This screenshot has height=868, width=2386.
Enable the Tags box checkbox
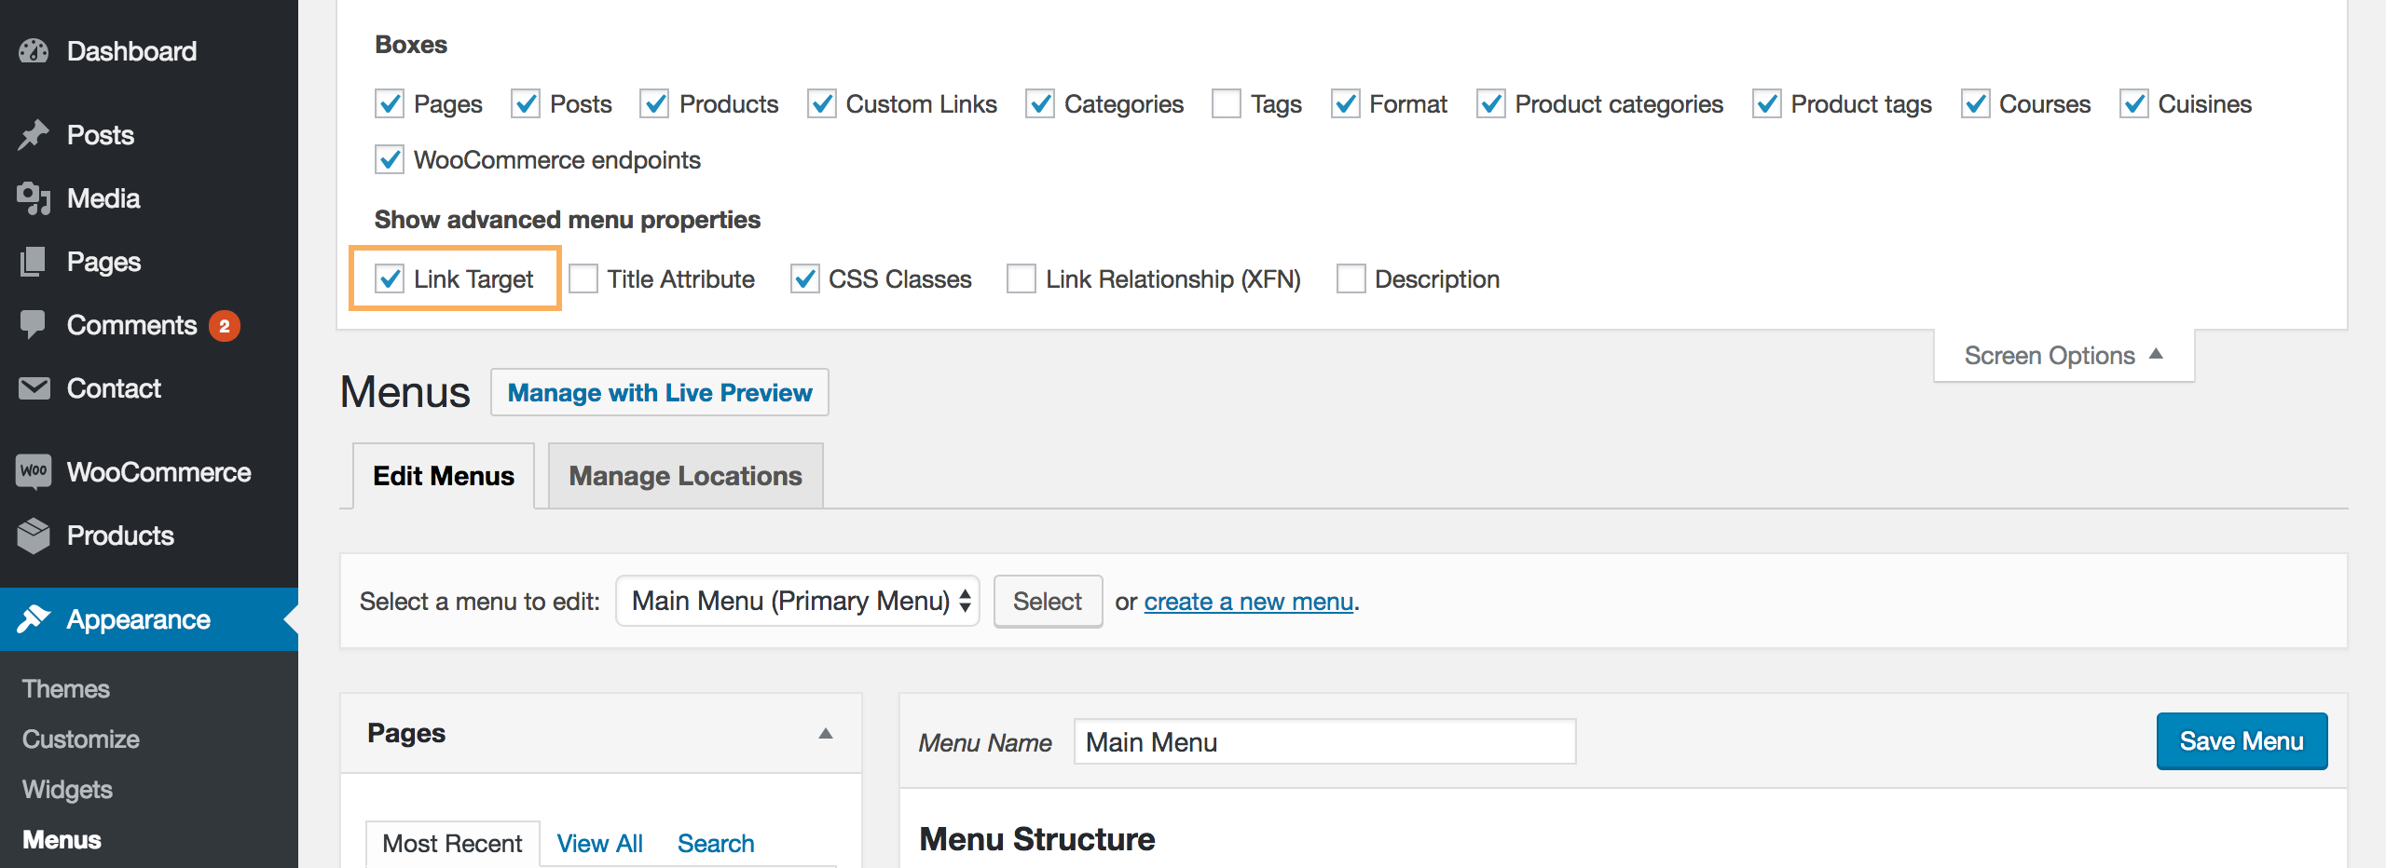point(1227,104)
